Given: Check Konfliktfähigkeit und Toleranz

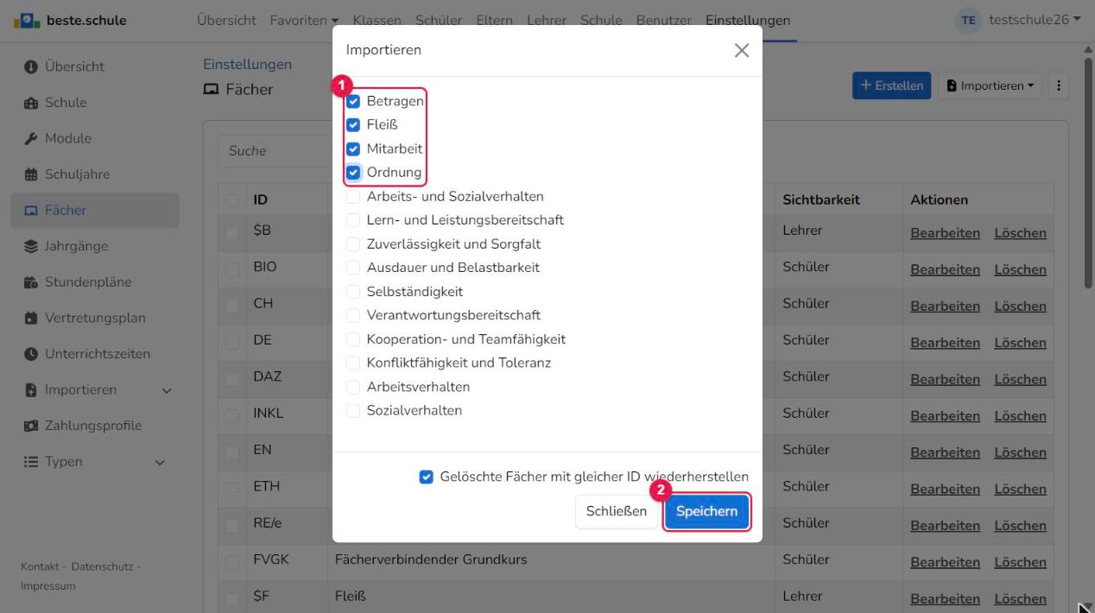Looking at the screenshot, I should (x=352, y=363).
